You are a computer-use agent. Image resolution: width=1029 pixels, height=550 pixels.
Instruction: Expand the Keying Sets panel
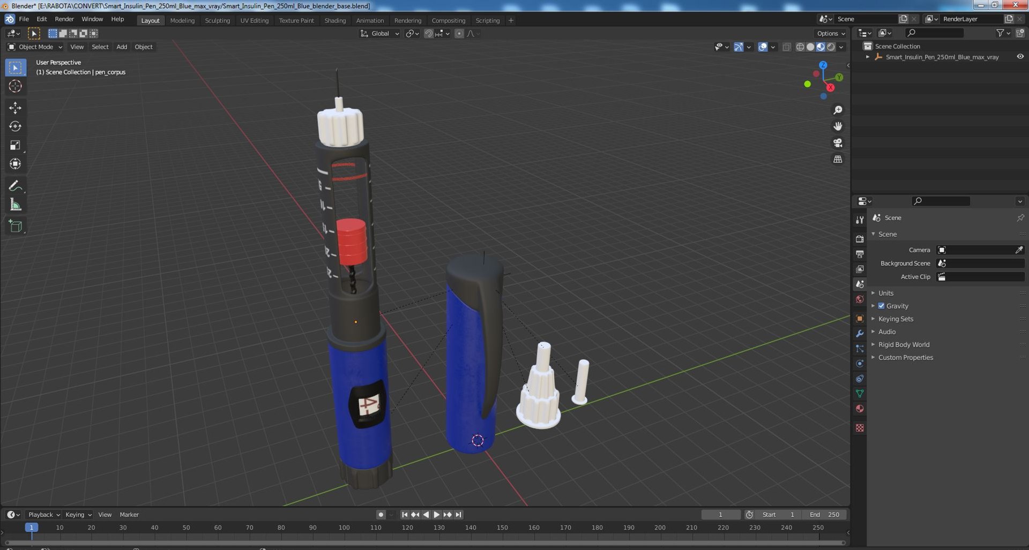(x=895, y=319)
